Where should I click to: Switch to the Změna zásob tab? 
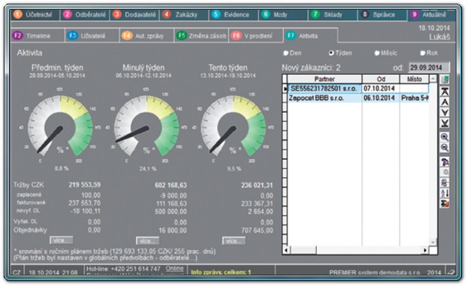(x=202, y=36)
